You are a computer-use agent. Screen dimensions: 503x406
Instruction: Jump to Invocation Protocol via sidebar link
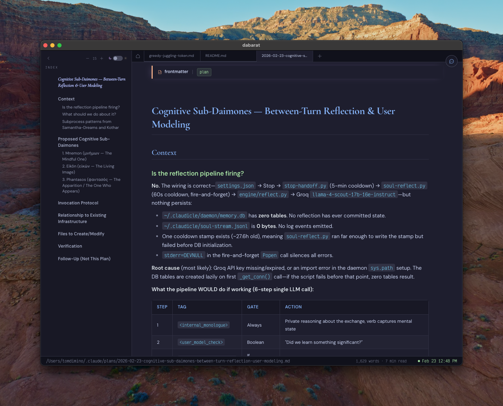(x=78, y=203)
